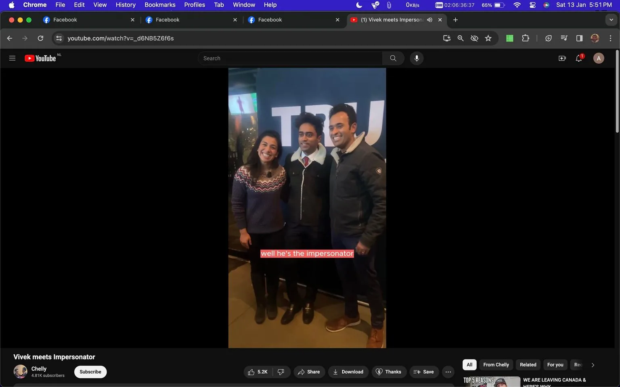620x387 pixels.
Task: Open the three-dot more actions under the video
Action: coord(448,372)
